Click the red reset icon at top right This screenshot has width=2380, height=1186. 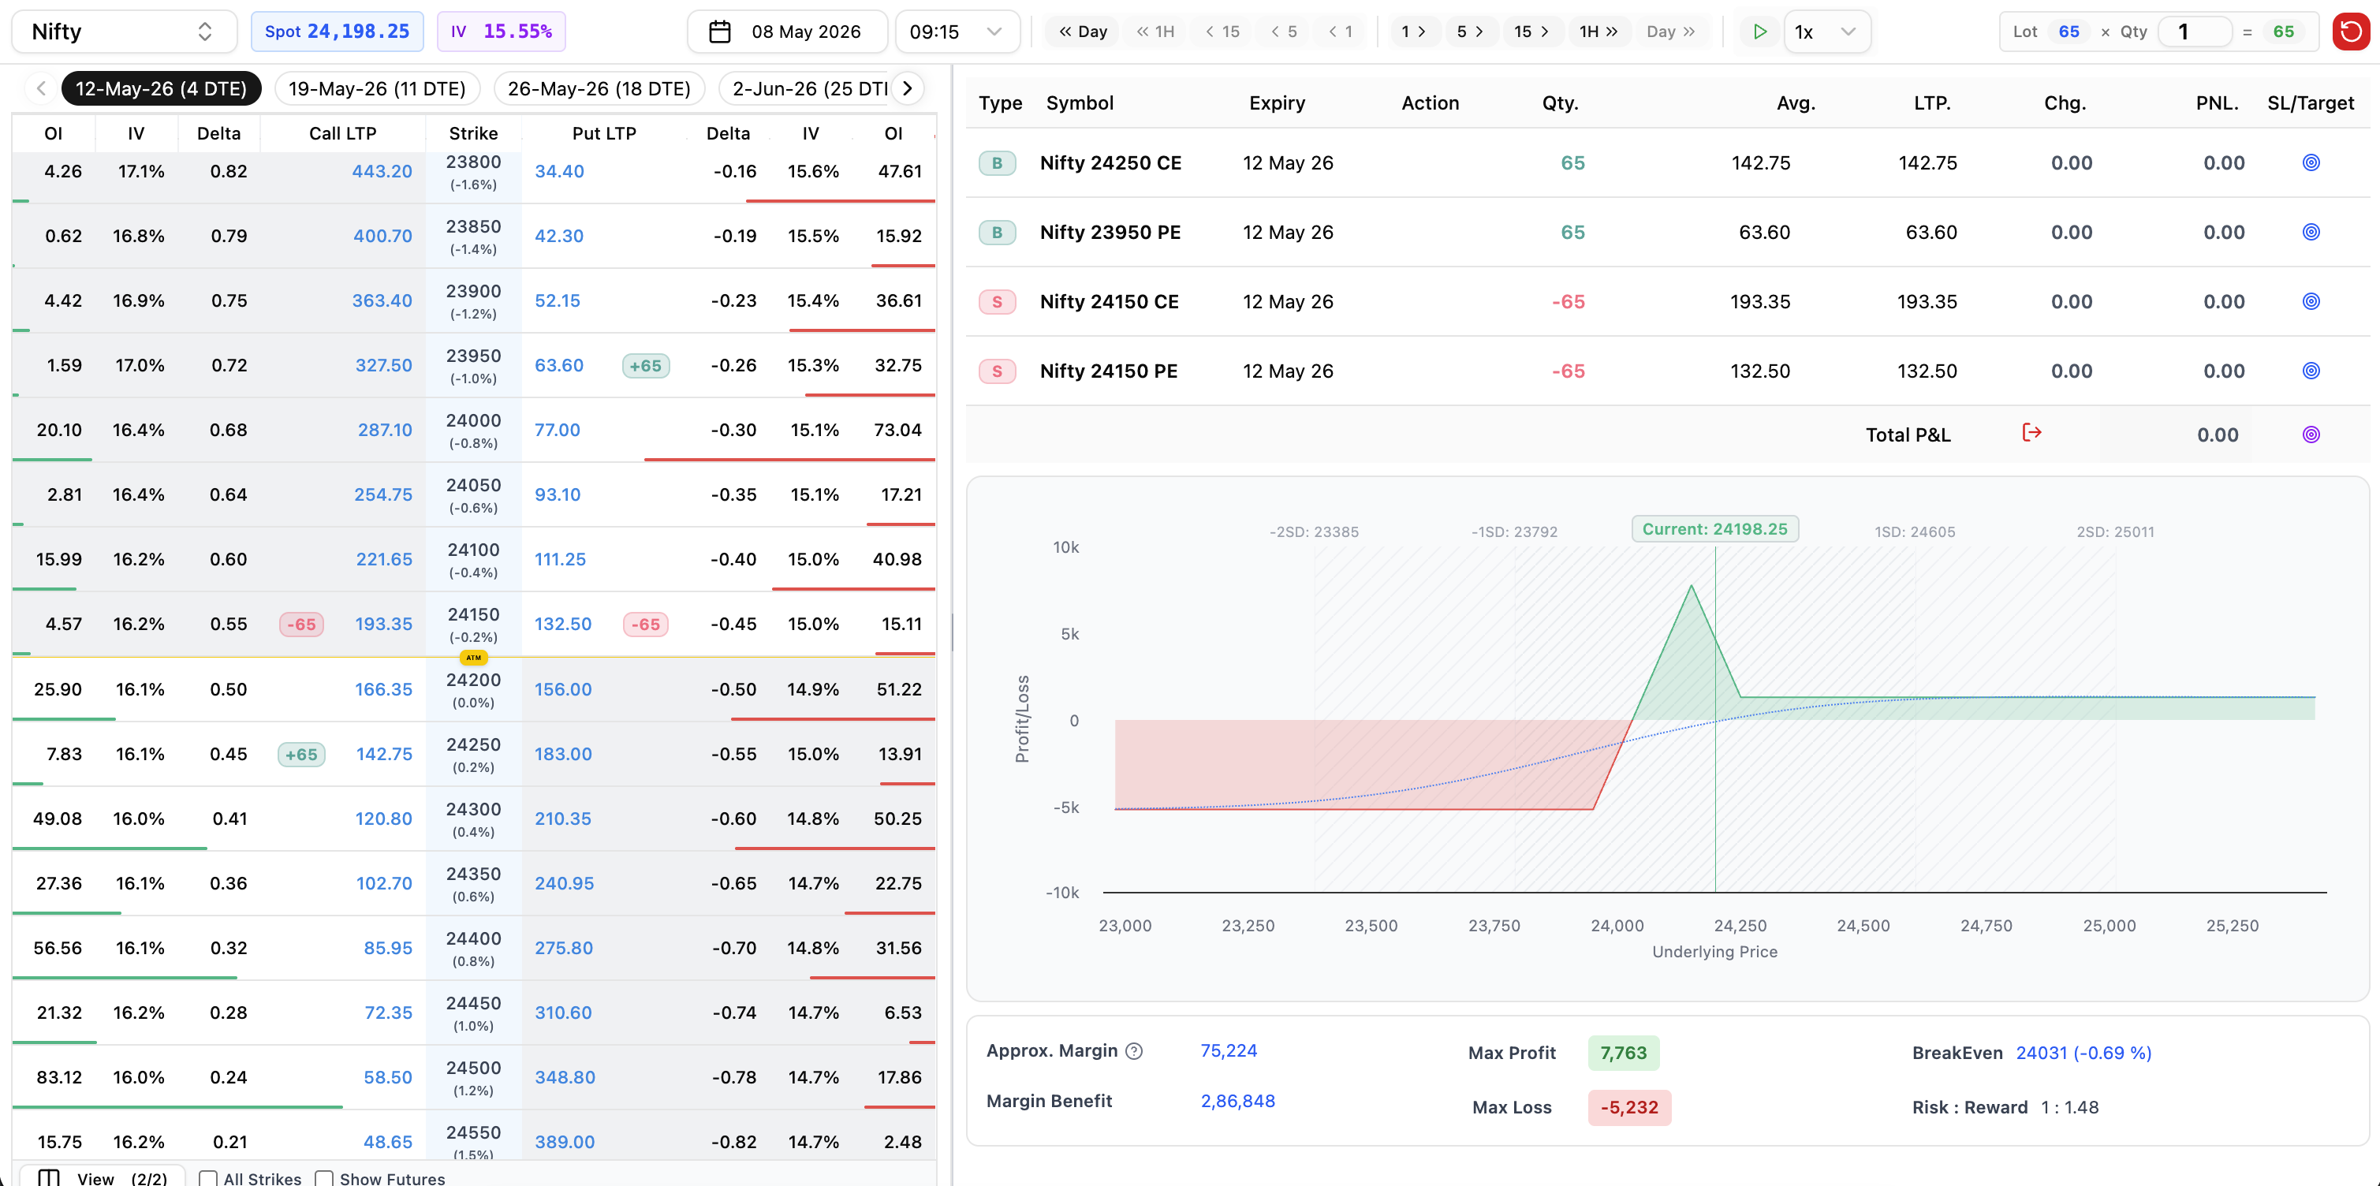(x=2351, y=32)
